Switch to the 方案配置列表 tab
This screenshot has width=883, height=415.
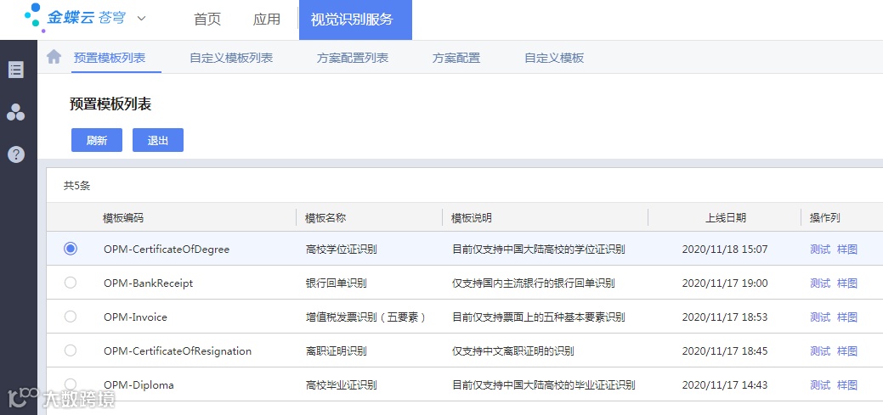click(353, 58)
